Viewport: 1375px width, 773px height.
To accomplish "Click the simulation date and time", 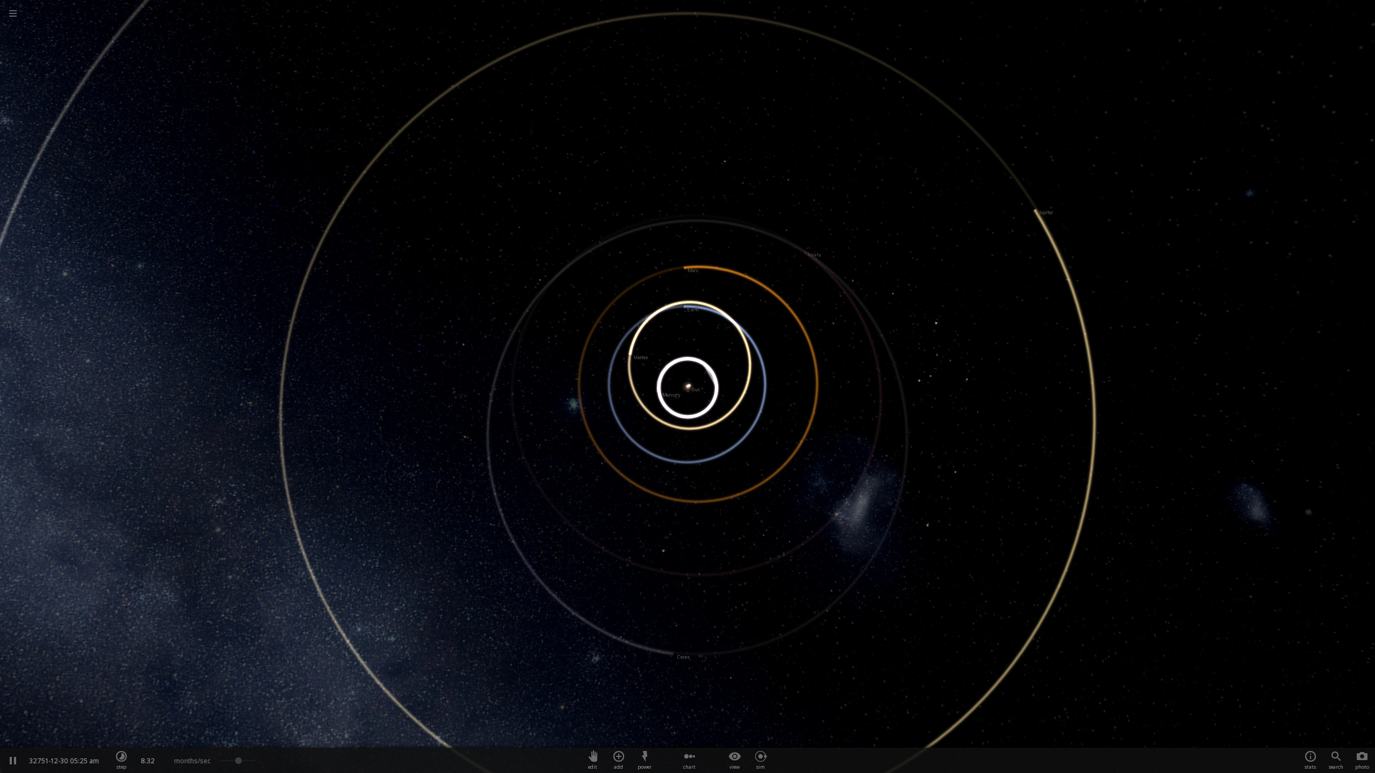I will click(x=64, y=761).
